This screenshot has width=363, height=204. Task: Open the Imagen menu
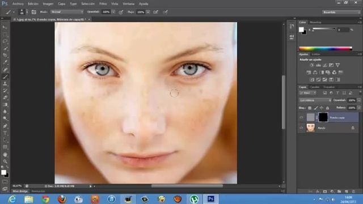click(x=48, y=4)
